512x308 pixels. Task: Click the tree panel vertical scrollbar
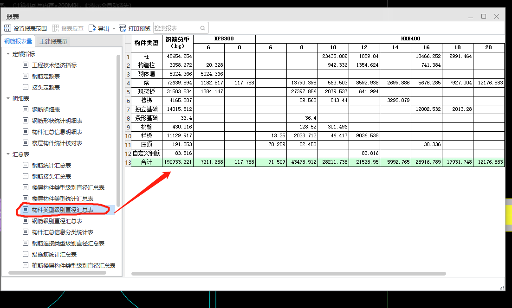(118, 130)
